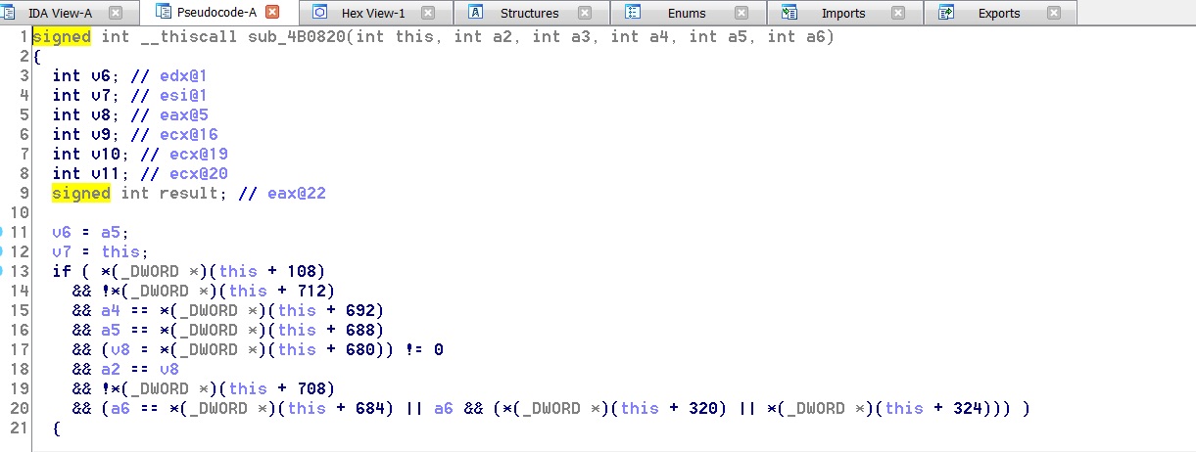Screen dimensions: 1196x452
Task: Click the highlighted 'signed' keyword on line 1
Action: [x=62, y=36]
